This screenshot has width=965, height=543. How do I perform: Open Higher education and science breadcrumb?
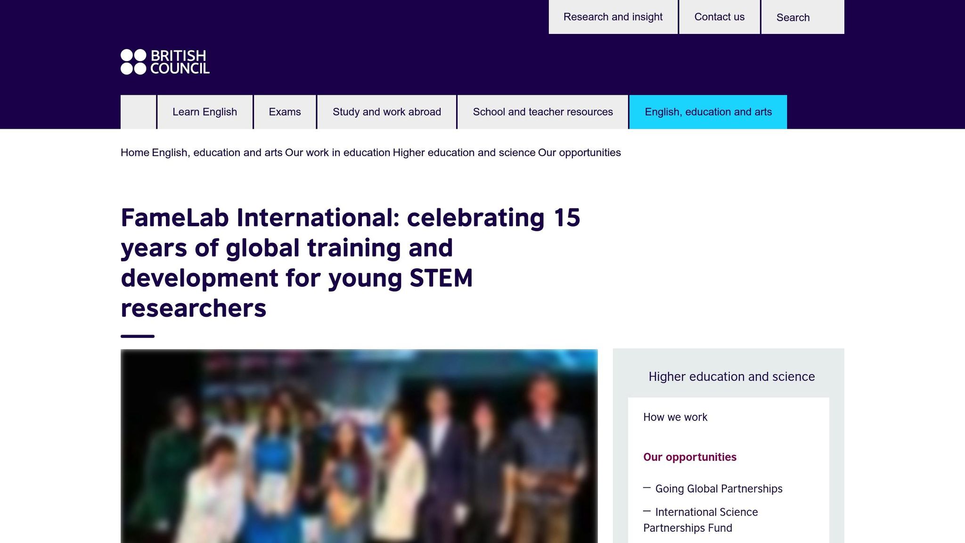click(x=464, y=153)
